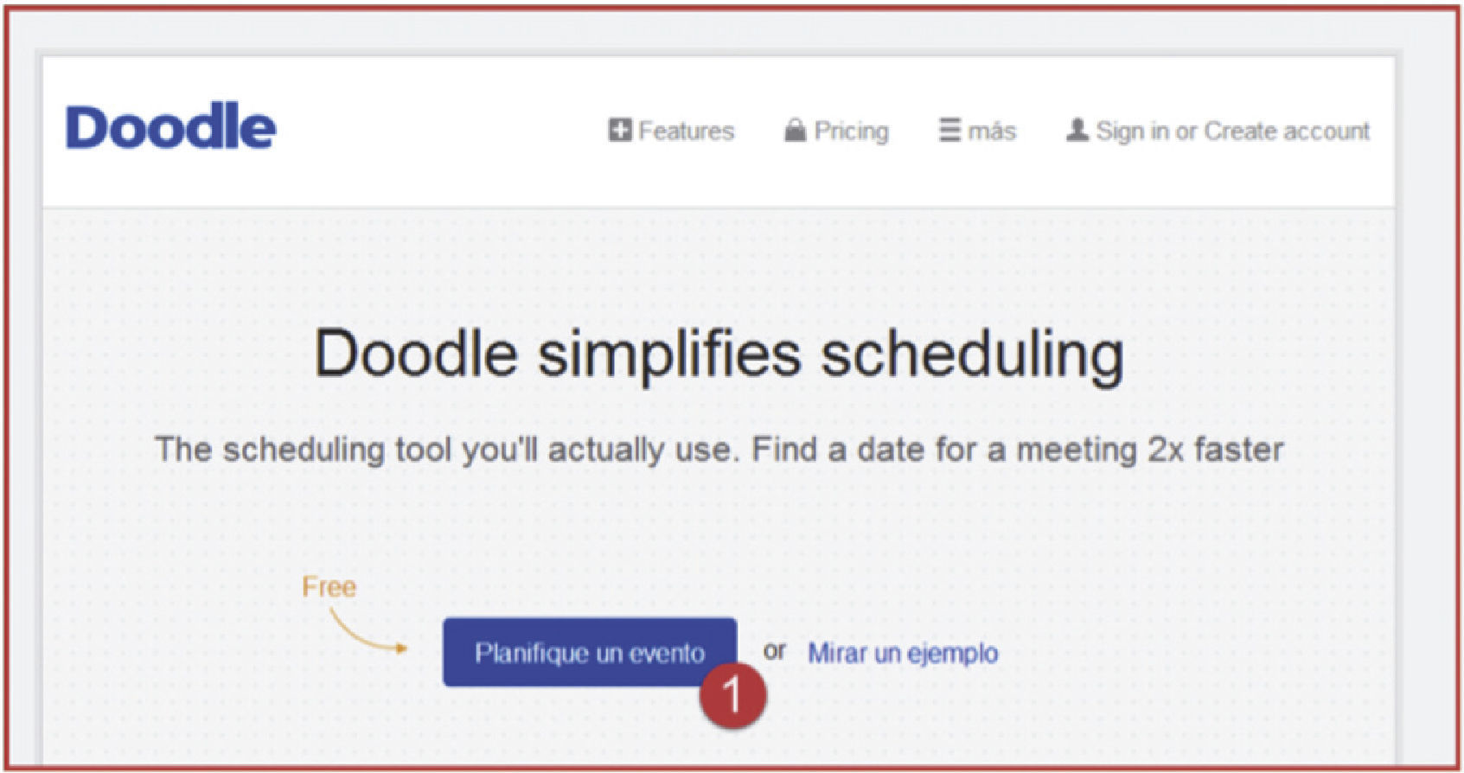
Task: Click the person icon in header
Action: pos(1077,130)
